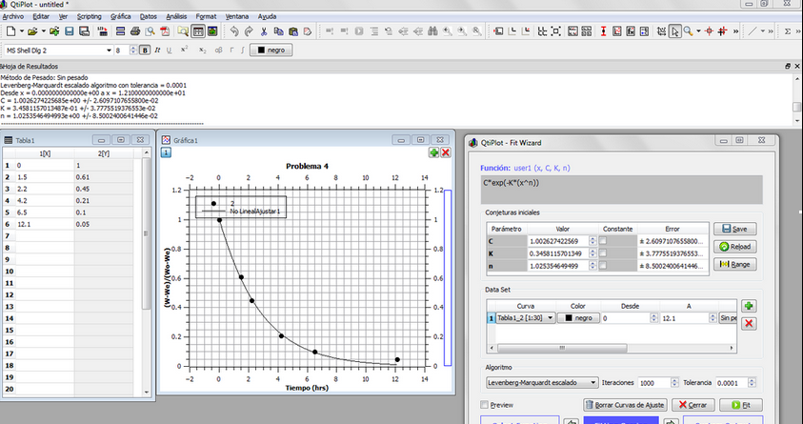The width and height of the screenshot is (803, 424).
Task: Redo with the right curved arrow icon
Action: click(x=249, y=31)
